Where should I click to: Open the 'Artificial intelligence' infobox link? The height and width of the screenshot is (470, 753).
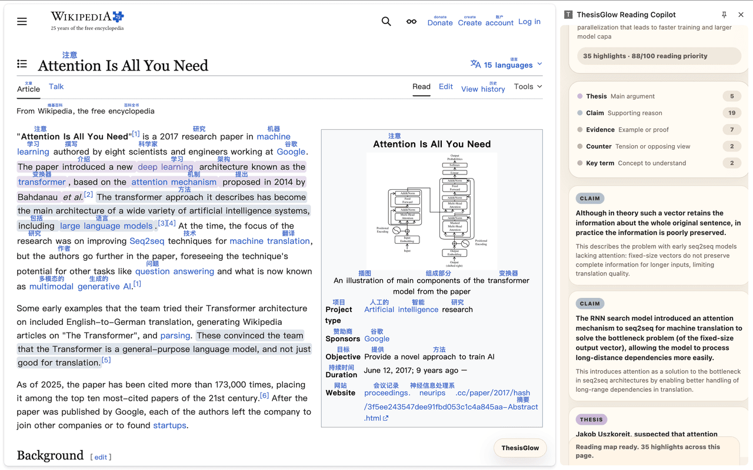coord(401,310)
